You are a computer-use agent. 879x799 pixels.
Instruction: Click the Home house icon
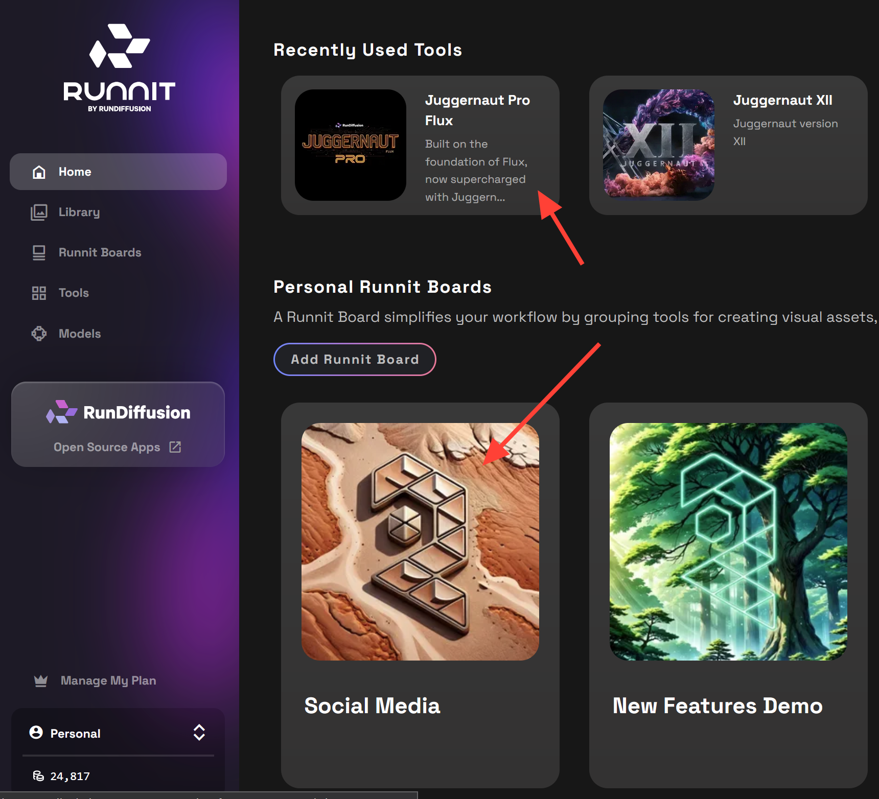coord(39,172)
